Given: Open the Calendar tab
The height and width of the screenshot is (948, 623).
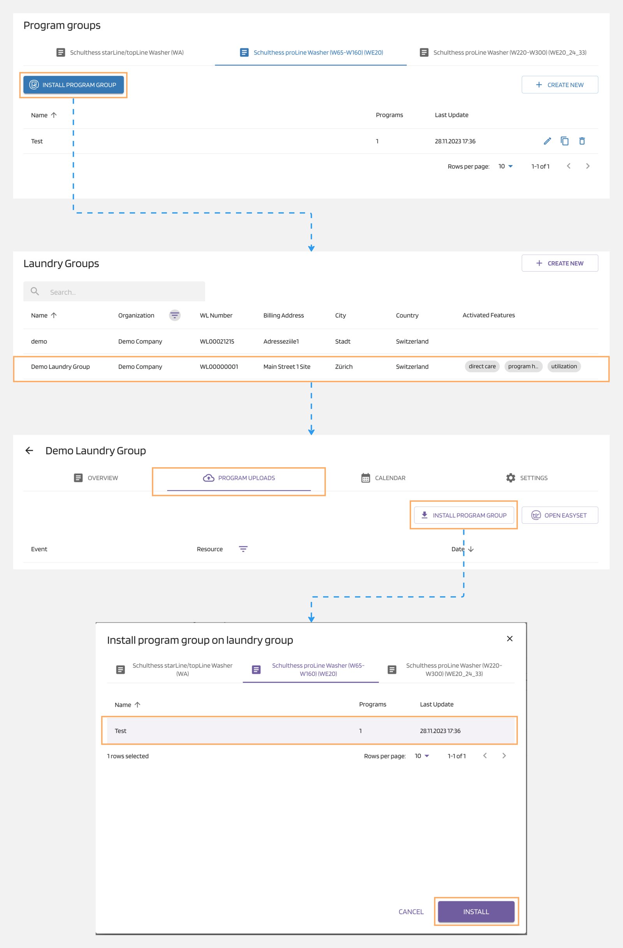Looking at the screenshot, I should click(383, 478).
